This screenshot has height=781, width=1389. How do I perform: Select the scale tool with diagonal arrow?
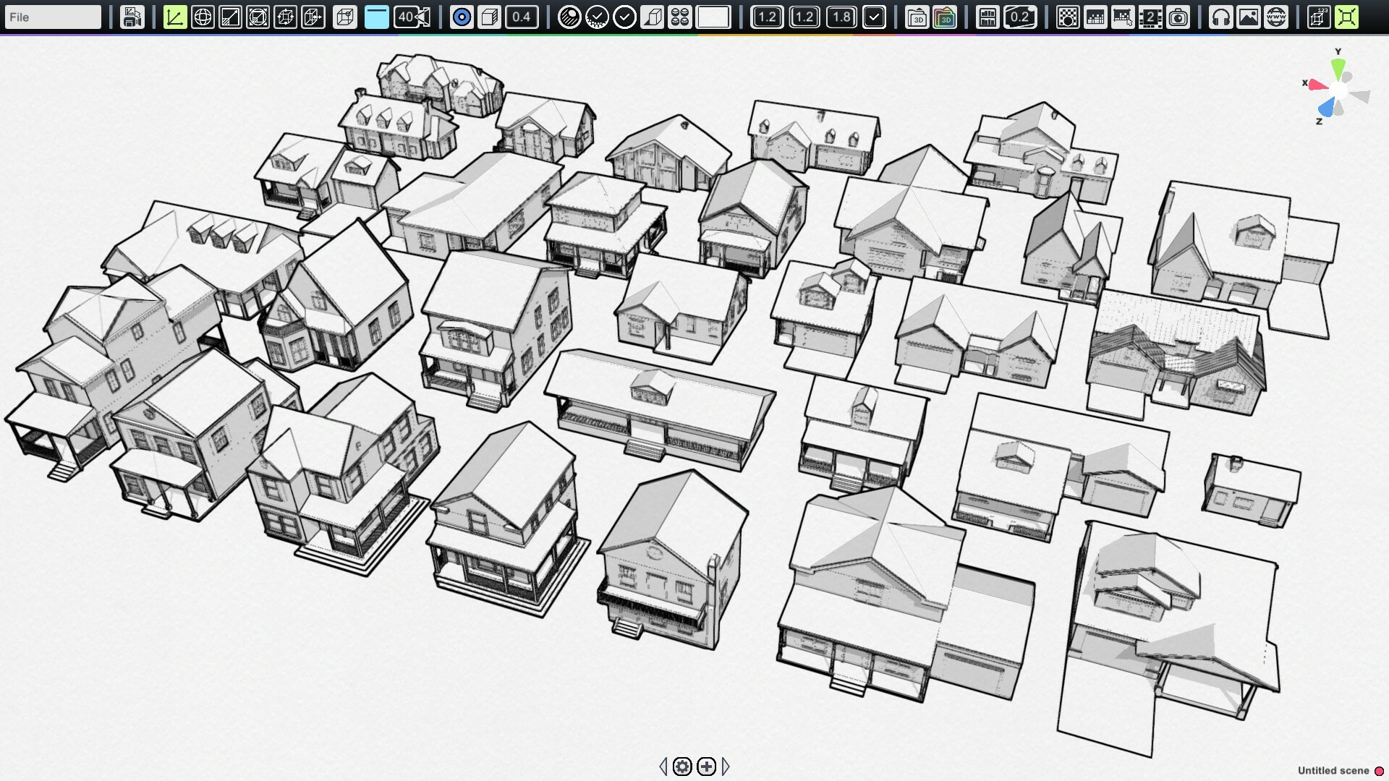(231, 16)
